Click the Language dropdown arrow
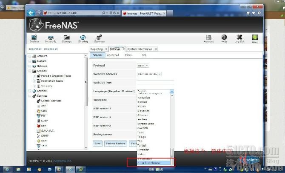 172,91
